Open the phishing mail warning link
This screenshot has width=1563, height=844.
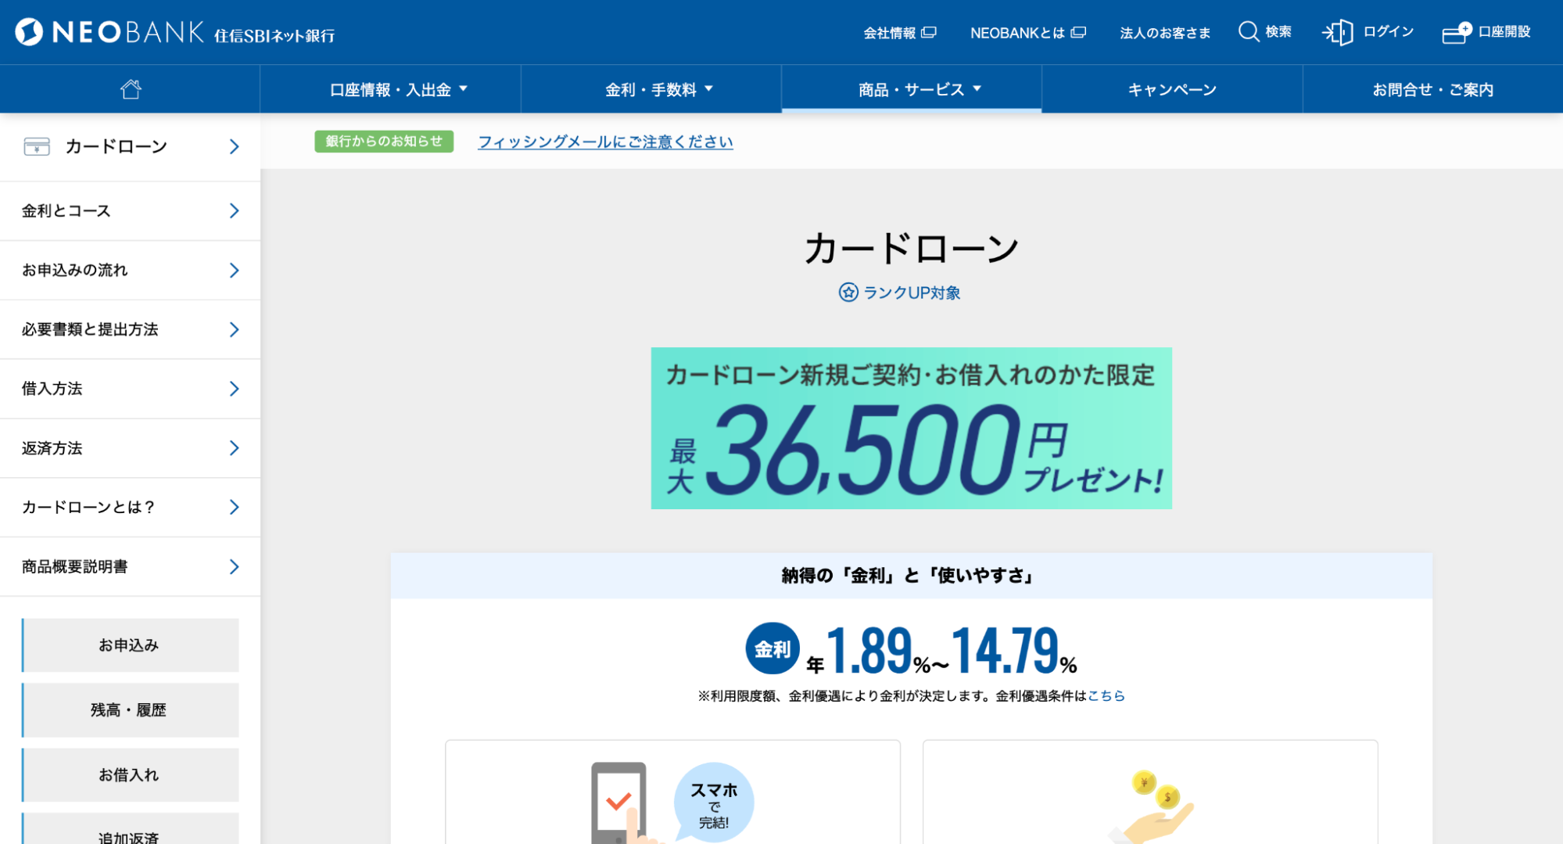[x=605, y=142]
